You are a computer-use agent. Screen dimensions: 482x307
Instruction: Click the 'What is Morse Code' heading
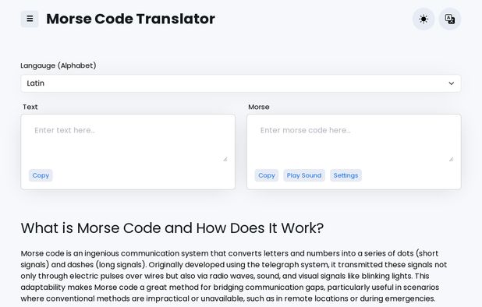pyautogui.click(x=172, y=228)
